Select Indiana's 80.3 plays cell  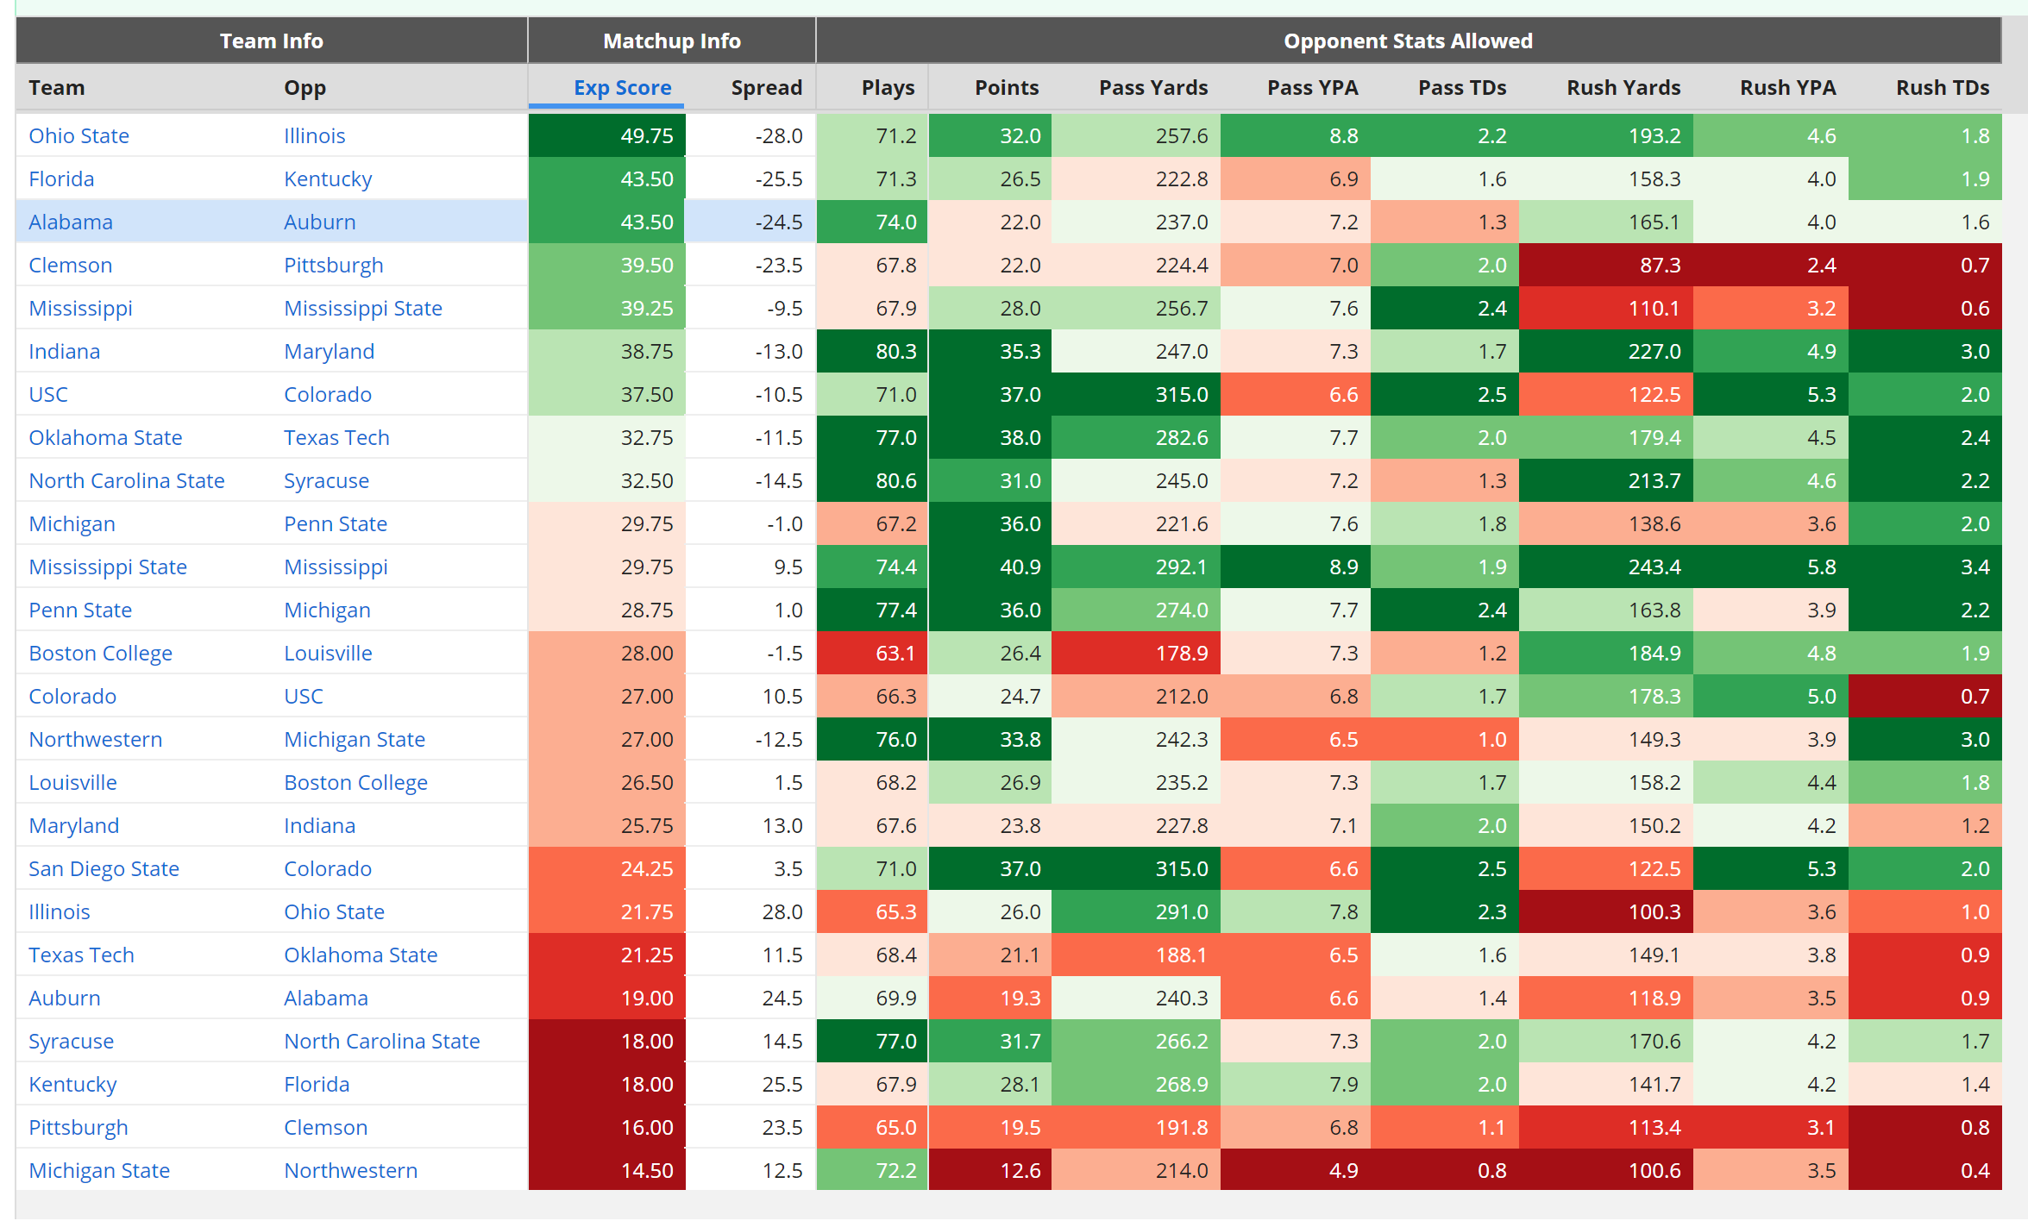[872, 351]
